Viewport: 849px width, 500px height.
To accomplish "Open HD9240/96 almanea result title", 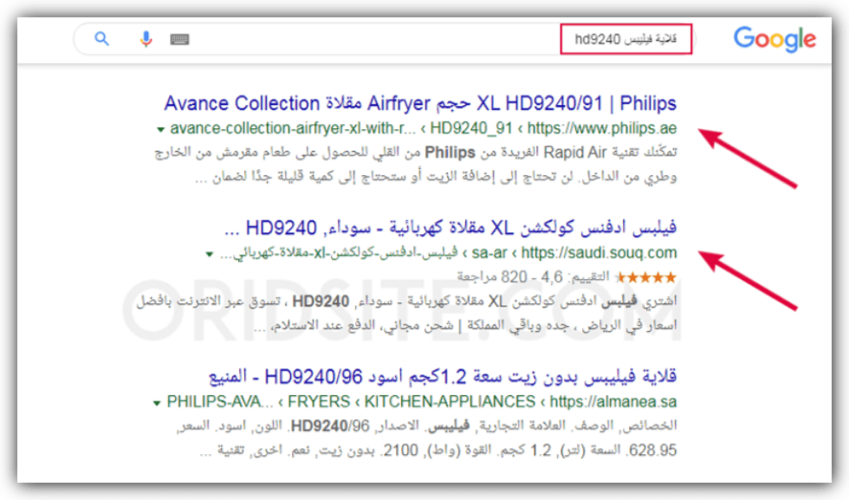I will (x=443, y=376).
